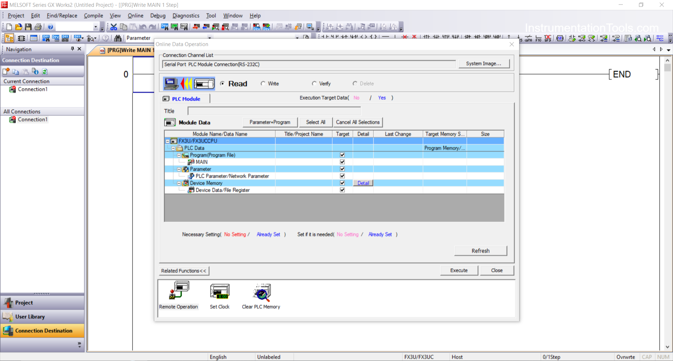Toggle Device Data/File Register checkbox

[x=342, y=190]
